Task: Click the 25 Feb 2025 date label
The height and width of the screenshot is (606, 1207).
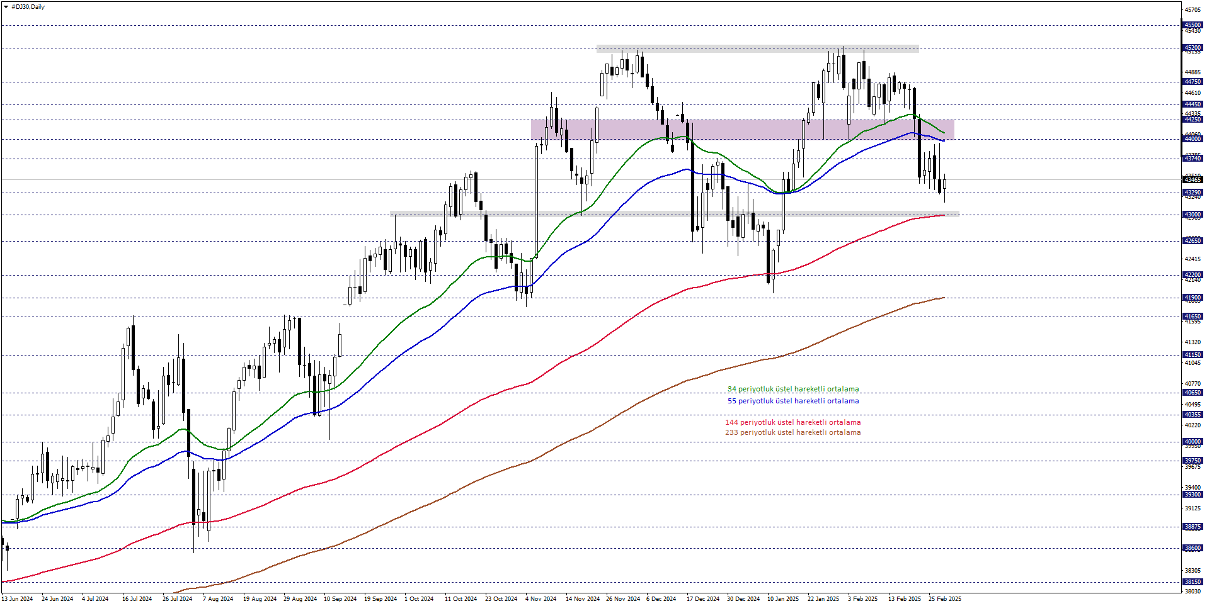Action: point(944,599)
